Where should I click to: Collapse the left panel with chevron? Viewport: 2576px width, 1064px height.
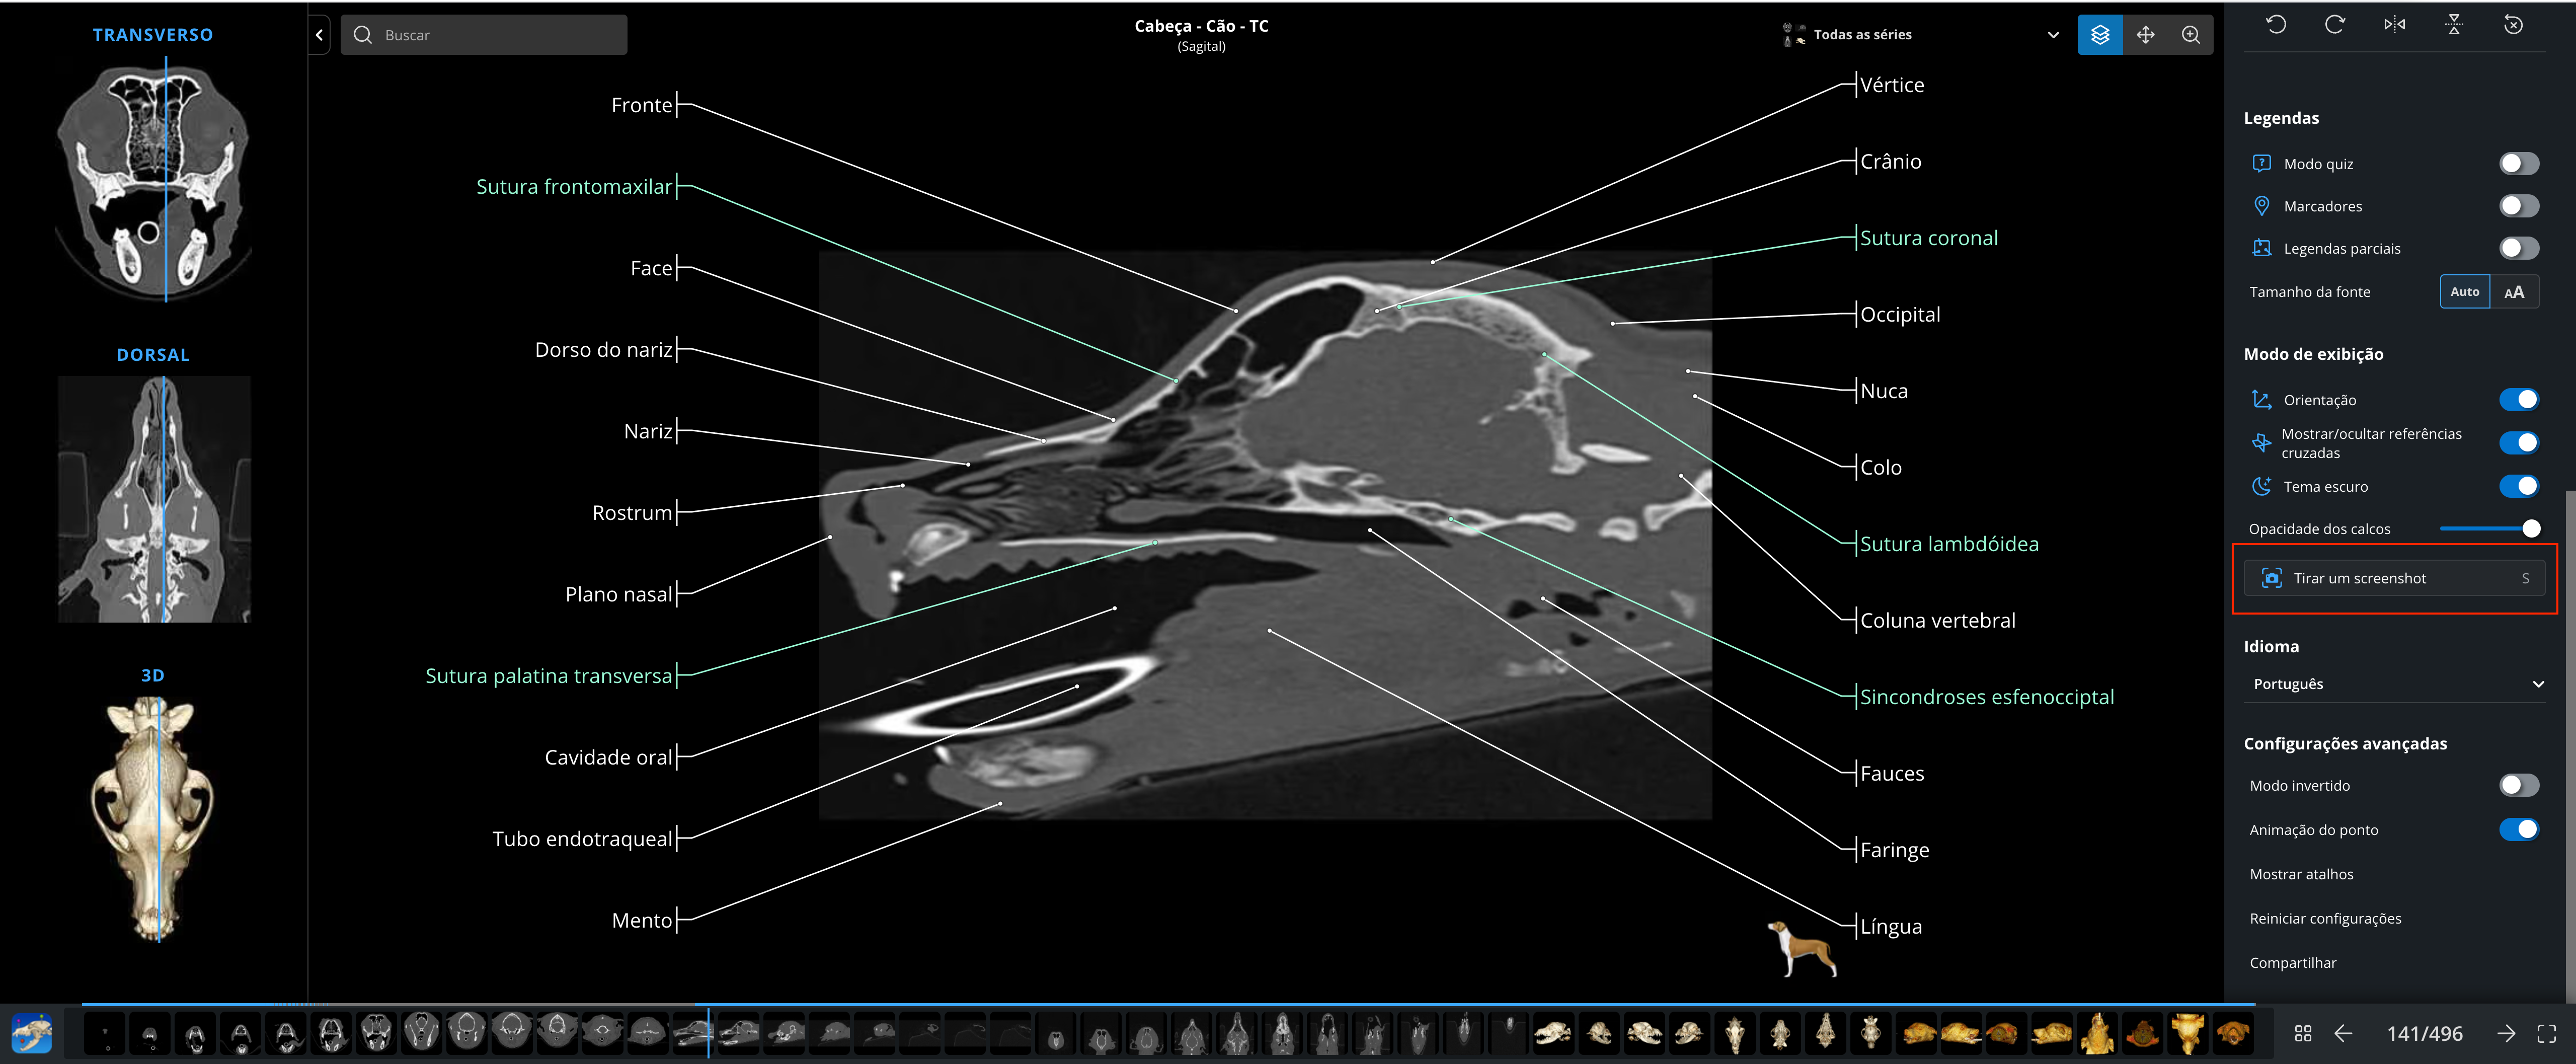point(319,35)
